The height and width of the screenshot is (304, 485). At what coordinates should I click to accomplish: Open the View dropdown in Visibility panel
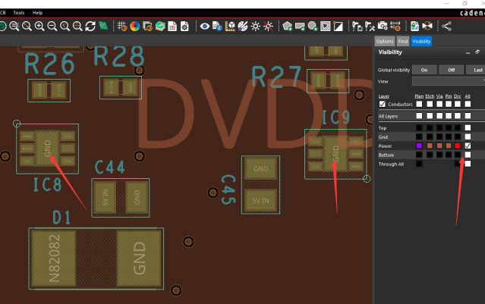tap(448, 80)
